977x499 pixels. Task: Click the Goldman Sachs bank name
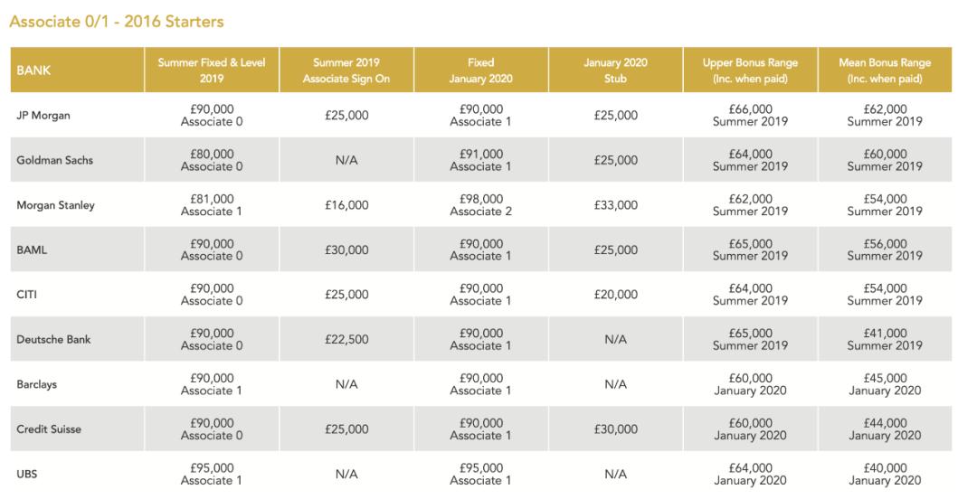click(x=55, y=160)
